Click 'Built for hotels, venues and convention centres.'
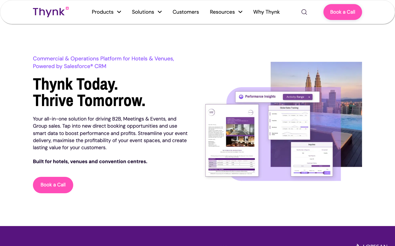This screenshot has height=246, width=395. 90,162
